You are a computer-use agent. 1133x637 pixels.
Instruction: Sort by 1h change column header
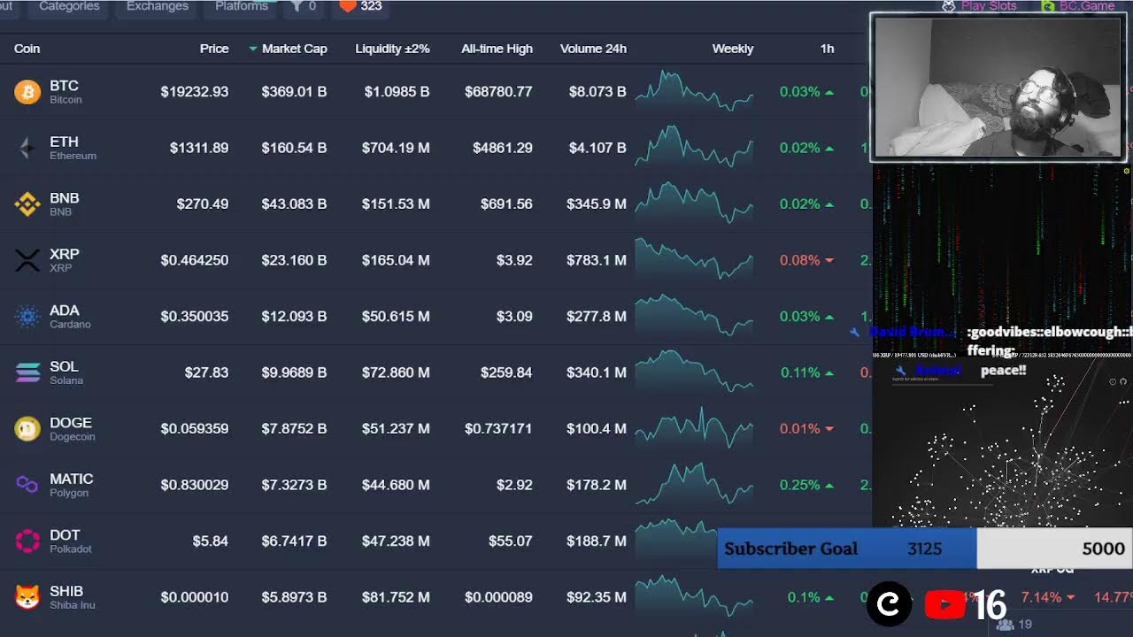tap(827, 49)
